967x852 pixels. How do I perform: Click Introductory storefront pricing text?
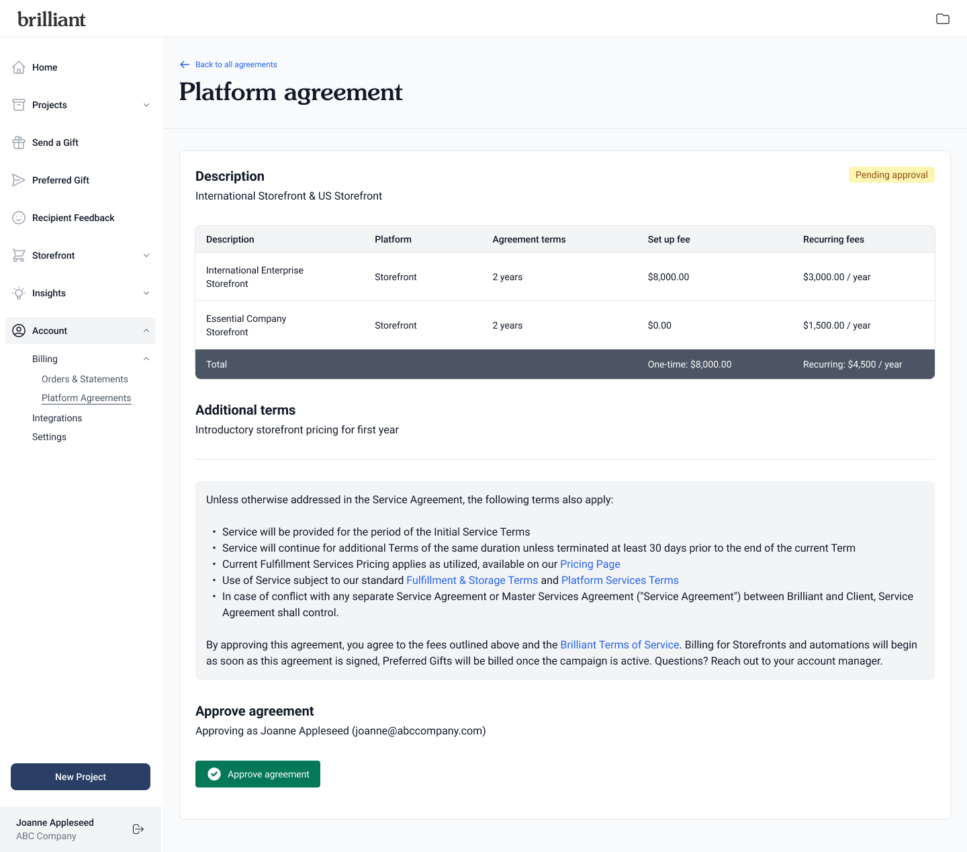(x=297, y=430)
